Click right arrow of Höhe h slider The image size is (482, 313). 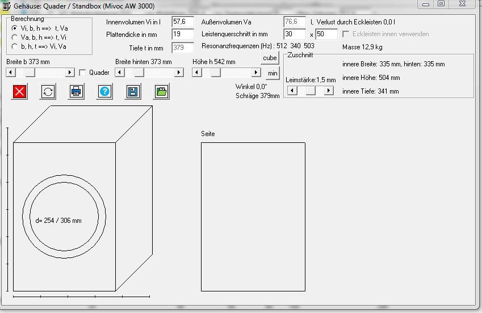pos(256,73)
